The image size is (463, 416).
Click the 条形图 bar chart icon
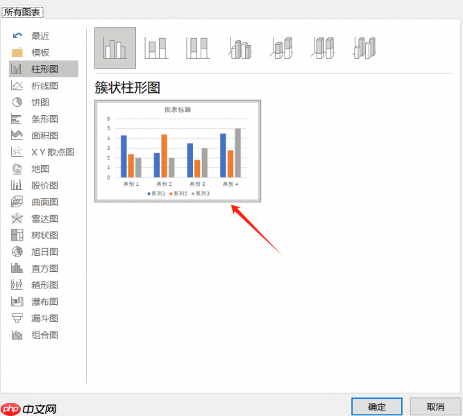click(x=16, y=119)
